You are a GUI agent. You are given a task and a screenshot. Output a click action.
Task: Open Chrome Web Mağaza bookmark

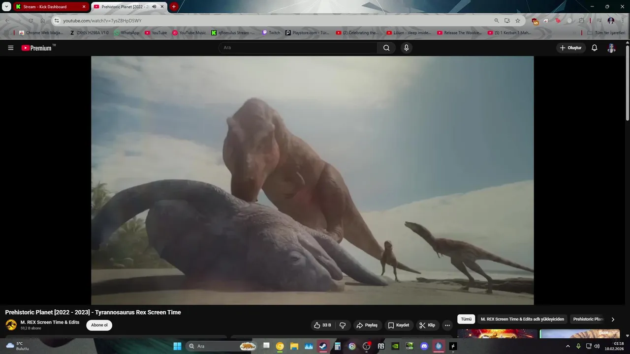click(41, 33)
